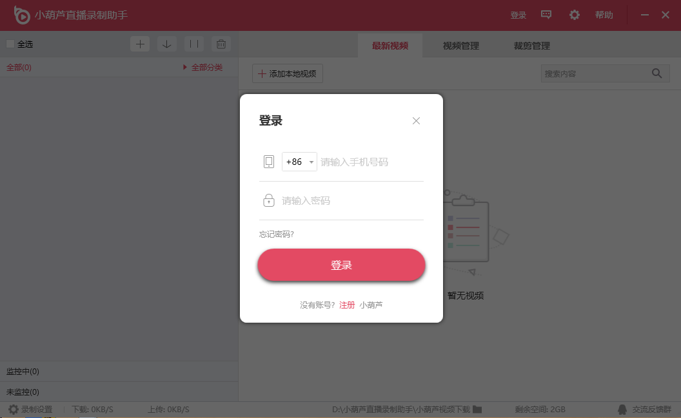Click the QQ feedback group icon
Image resolution: width=681 pixels, height=418 pixels.
622,410
